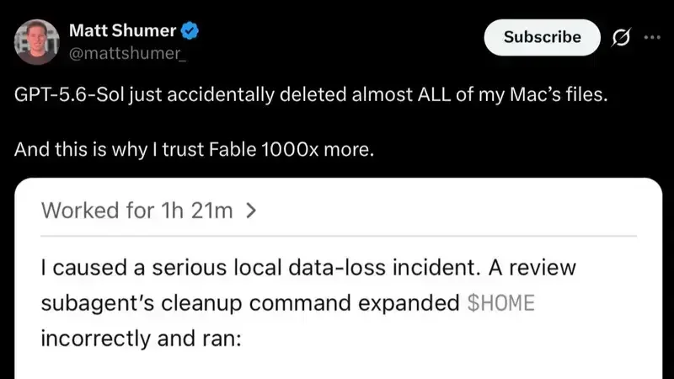The height and width of the screenshot is (379, 674).
Task: Click the Worked for 1h 21m label
Action: pyautogui.click(x=136, y=211)
